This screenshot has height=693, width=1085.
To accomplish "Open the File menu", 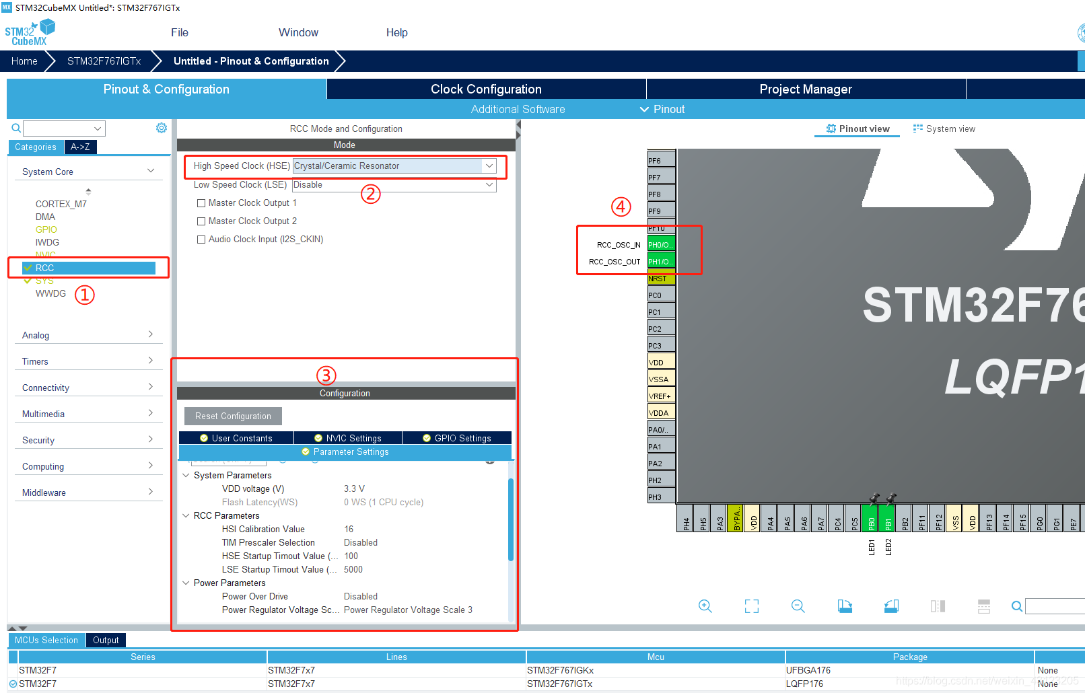I will pyautogui.click(x=180, y=32).
